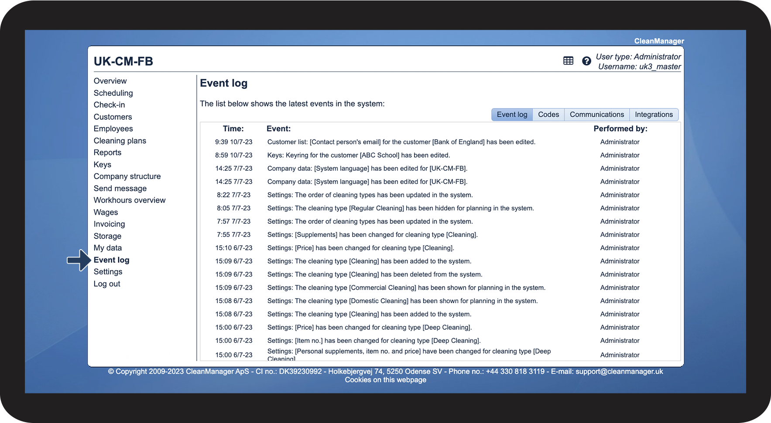Click the 8:59 10/7-23 timestamp
The image size is (771, 423).
coord(233,155)
